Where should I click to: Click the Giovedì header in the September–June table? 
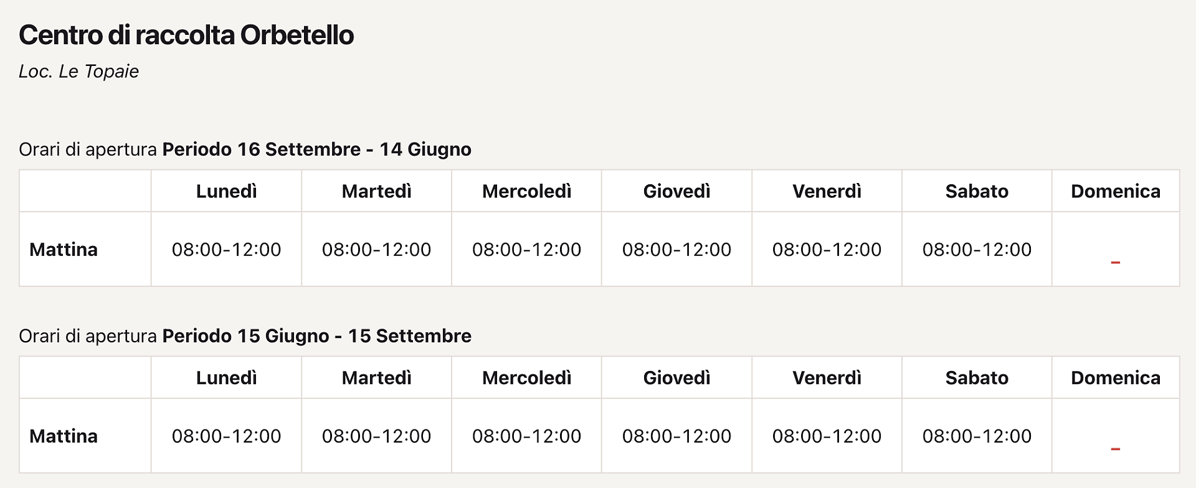coord(676,191)
